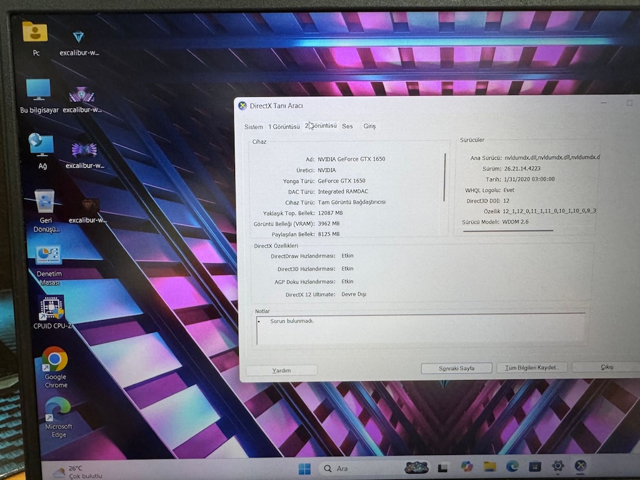This screenshot has width=640, height=480.
Task: Open Task View in the taskbar
Action: [443, 467]
